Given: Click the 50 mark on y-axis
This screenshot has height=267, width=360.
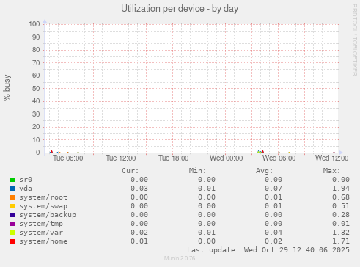Looking at the screenshot, I should point(36,89).
